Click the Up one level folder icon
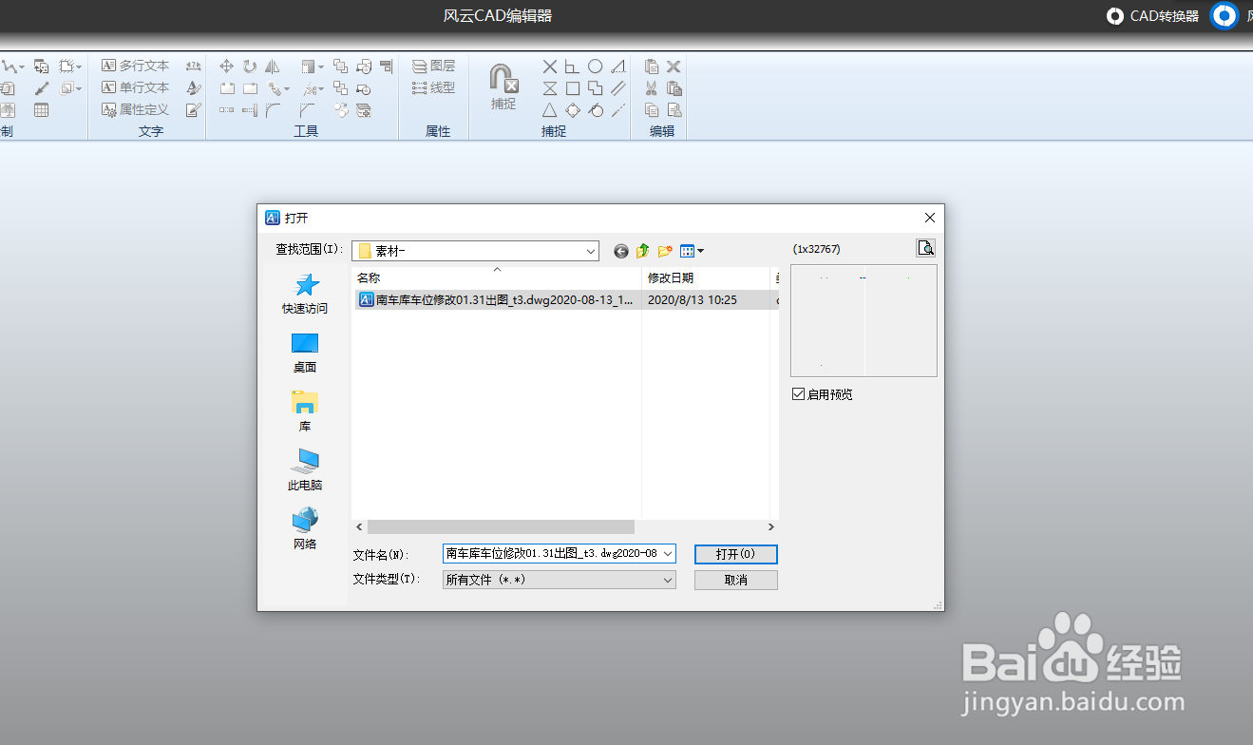Screen dimensions: 1253x745 point(643,251)
